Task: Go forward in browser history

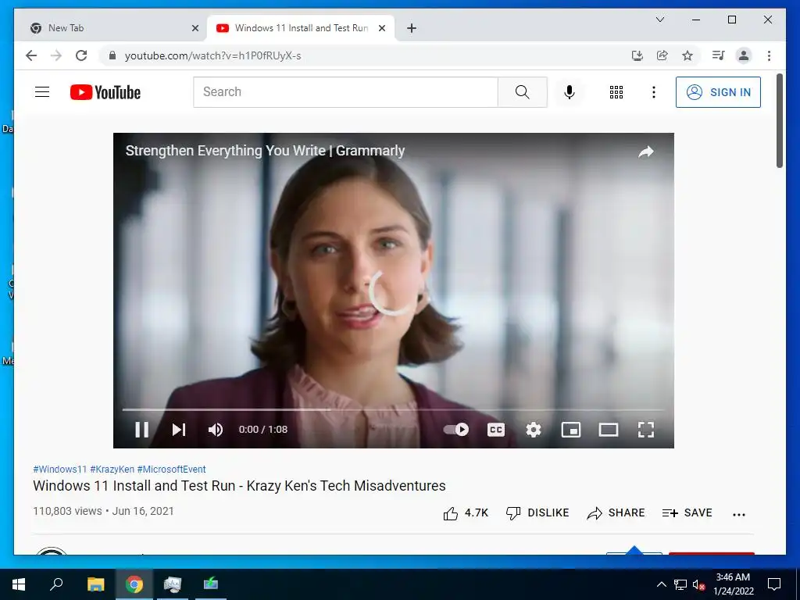Action: (56, 55)
